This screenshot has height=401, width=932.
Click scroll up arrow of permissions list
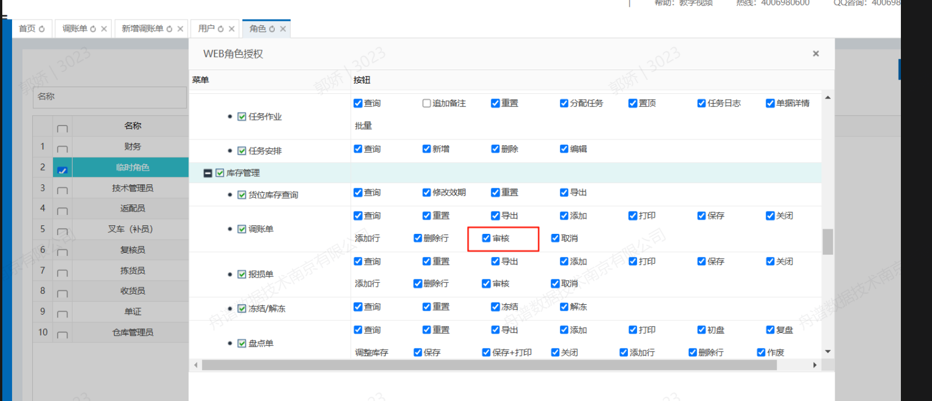coord(828,98)
